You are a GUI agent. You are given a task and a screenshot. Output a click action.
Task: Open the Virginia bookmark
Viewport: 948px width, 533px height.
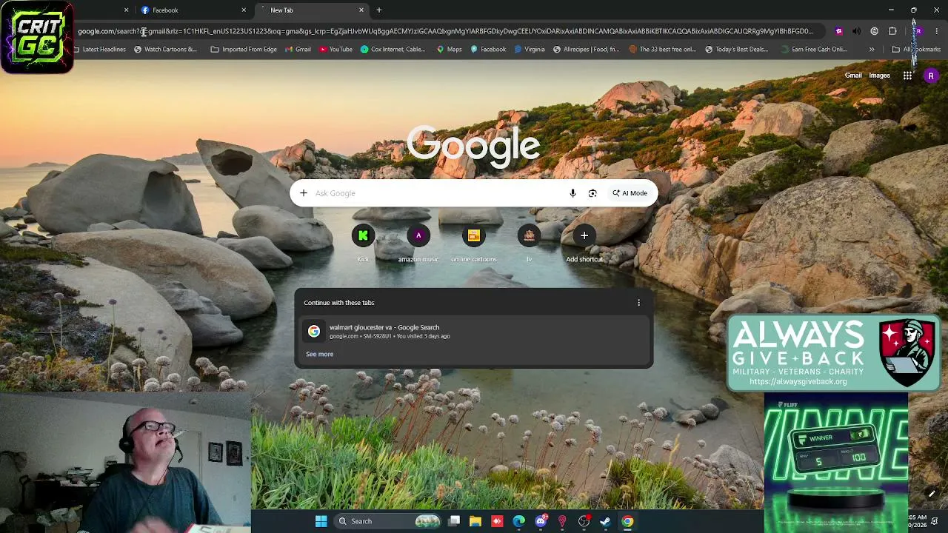(530, 50)
